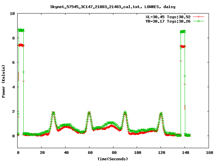Click the y-axis tick label 10
Image resolution: width=216 pixels, height=162 pixels.
pos(12,13)
